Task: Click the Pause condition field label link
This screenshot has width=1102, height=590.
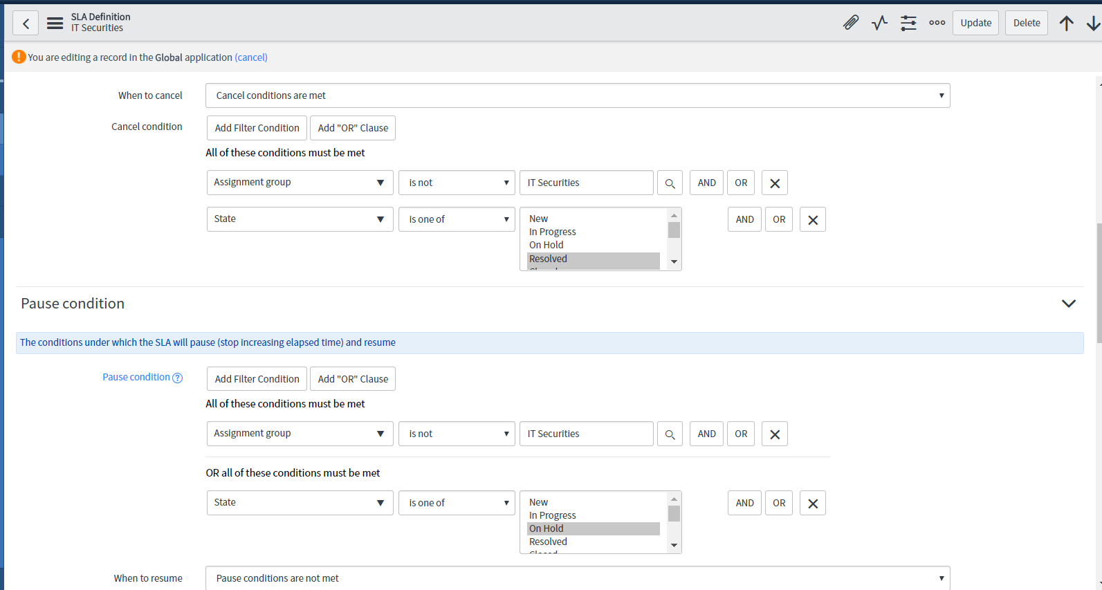Action: coord(136,377)
